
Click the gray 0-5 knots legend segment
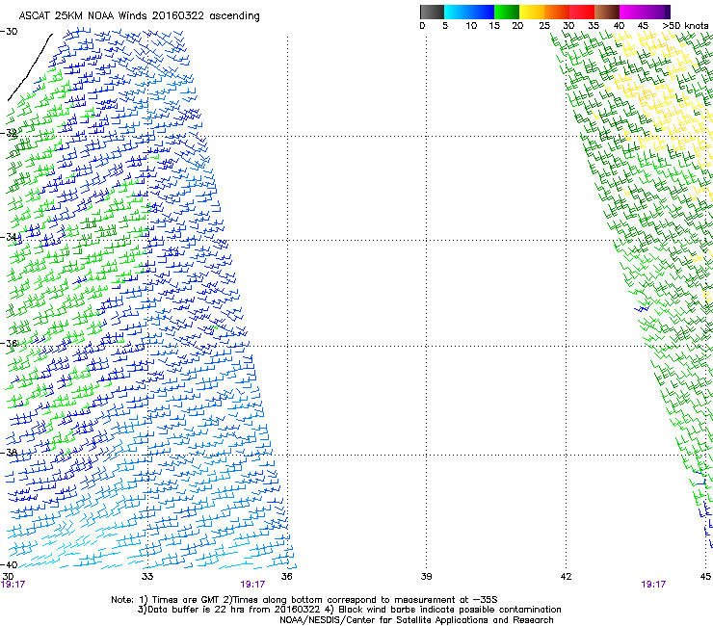(432, 12)
